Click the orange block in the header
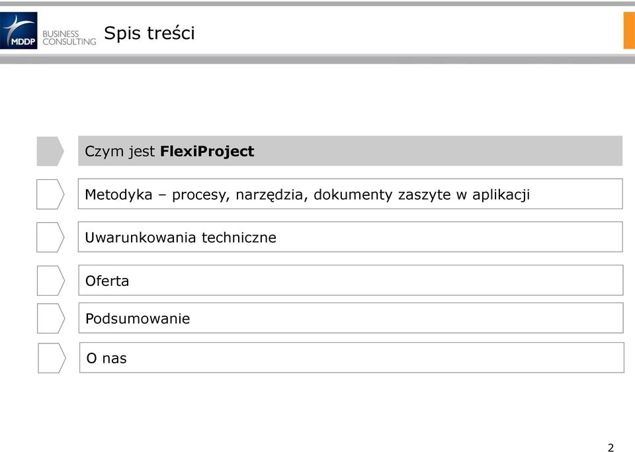 click(629, 30)
